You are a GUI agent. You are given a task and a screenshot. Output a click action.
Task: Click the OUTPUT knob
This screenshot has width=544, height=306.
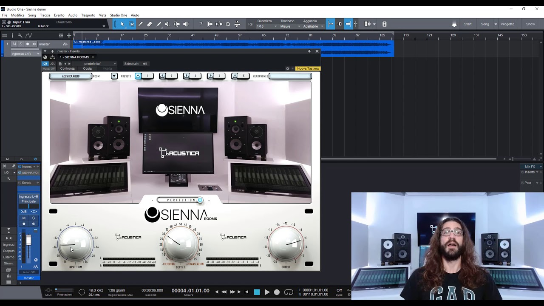(x=286, y=244)
